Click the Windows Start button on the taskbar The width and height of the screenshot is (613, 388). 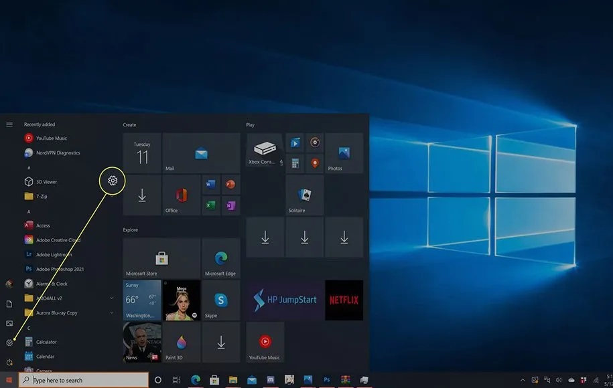click(x=9, y=380)
